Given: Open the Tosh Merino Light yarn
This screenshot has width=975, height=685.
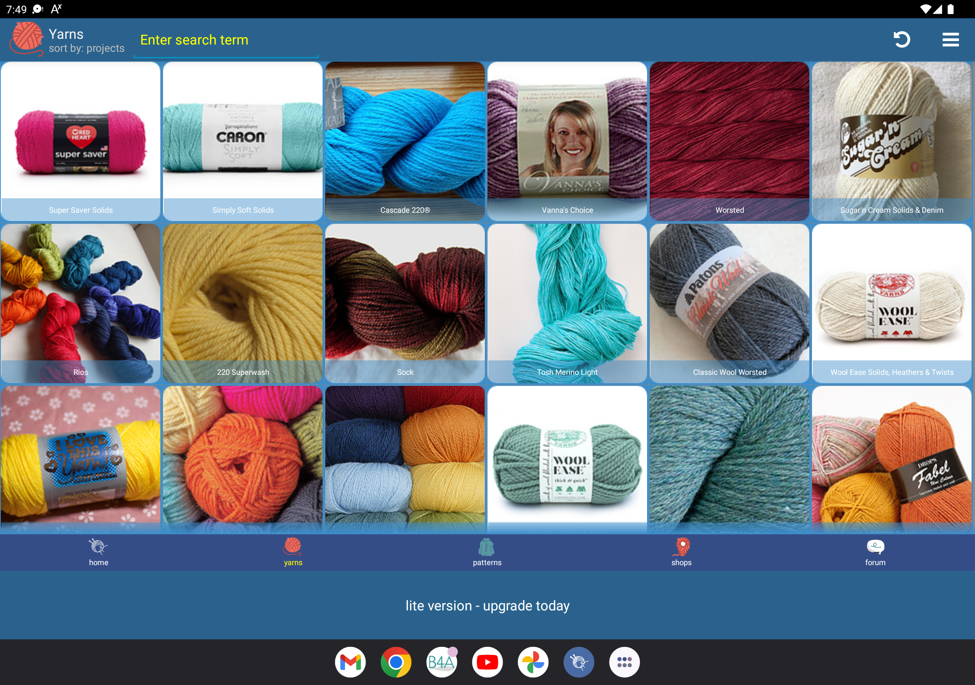Looking at the screenshot, I should [x=567, y=303].
